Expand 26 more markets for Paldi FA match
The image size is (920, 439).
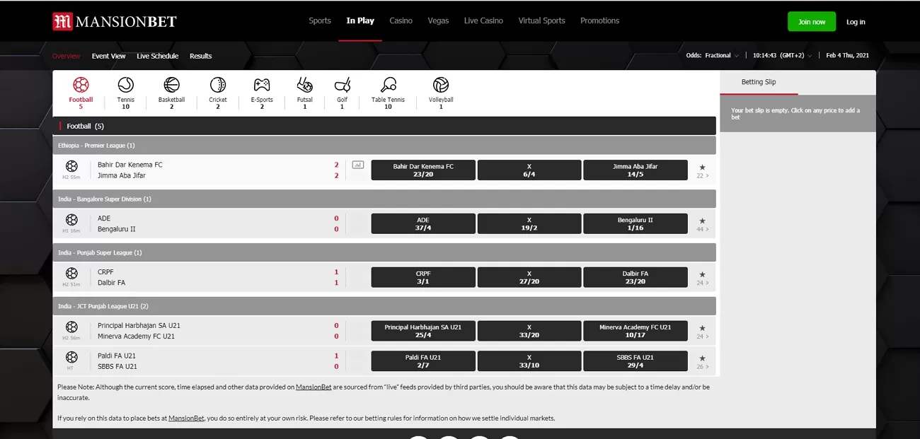(703, 367)
